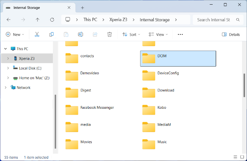Switch to details list view in status bar
This screenshot has width=247, height=161.
pyautogui.click(x=235, y=157)
